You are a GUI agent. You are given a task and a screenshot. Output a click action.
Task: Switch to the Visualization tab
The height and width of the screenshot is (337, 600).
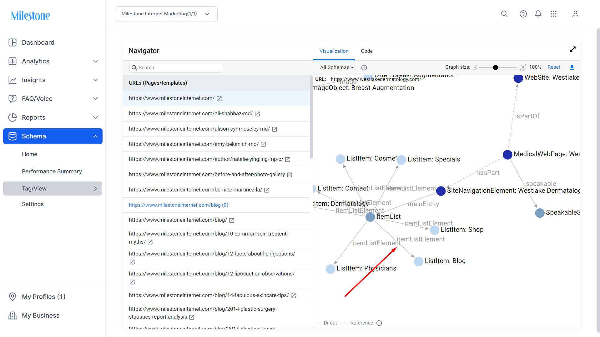[x=334, y=51]
